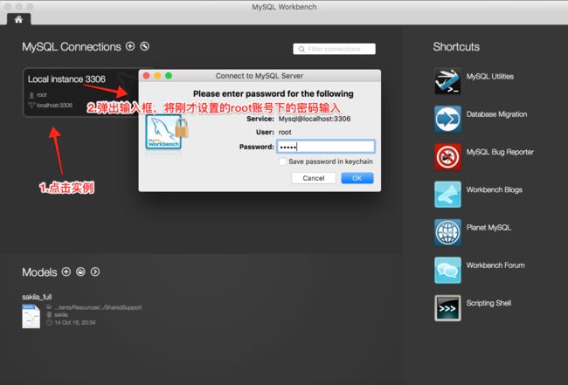Image resolution: width=568 pixels, height=385 pixels.
Task: Click the schema icon next to sakila
Action: tap(50, 315)
